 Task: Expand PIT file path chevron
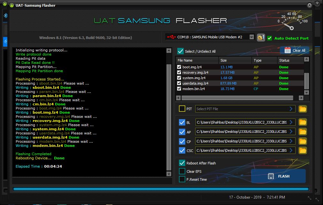pos(291,109)
